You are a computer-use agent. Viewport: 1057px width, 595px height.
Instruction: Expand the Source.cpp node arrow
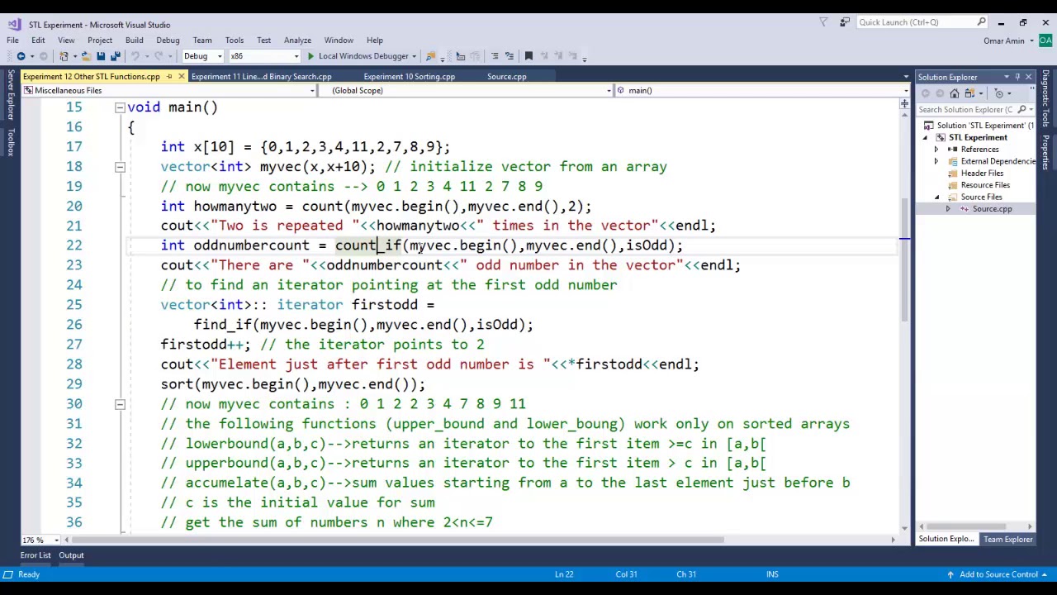point(948,209)
